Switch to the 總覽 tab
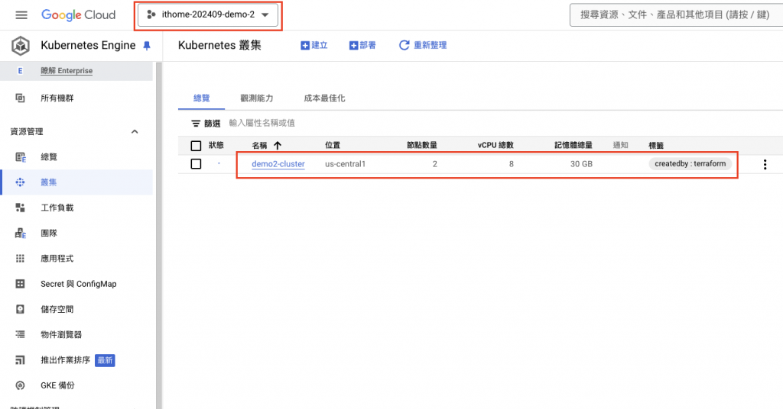 tap(202, 98)
